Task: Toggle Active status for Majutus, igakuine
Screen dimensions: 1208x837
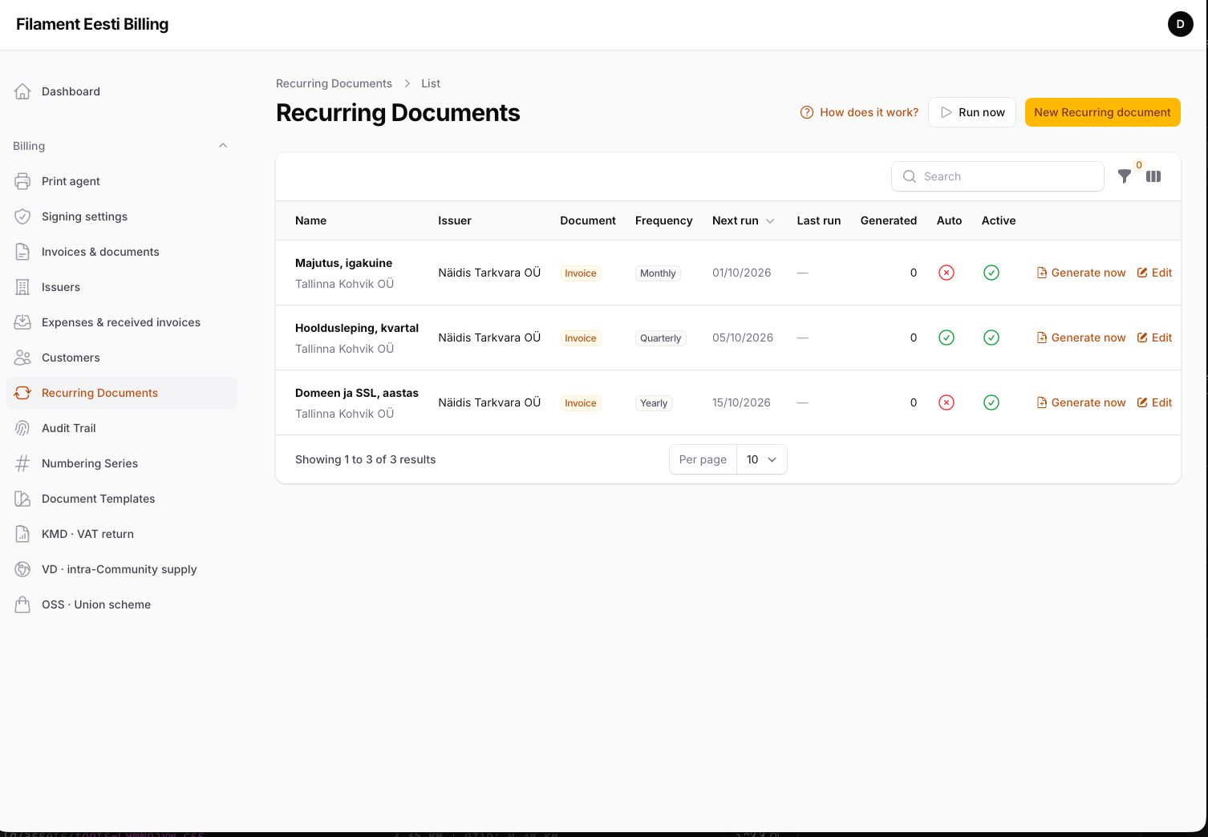Action: (x=991, y=273)
